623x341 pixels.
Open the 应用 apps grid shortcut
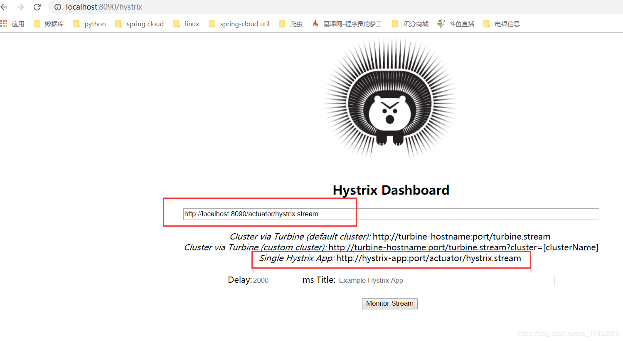click(12, 24)
